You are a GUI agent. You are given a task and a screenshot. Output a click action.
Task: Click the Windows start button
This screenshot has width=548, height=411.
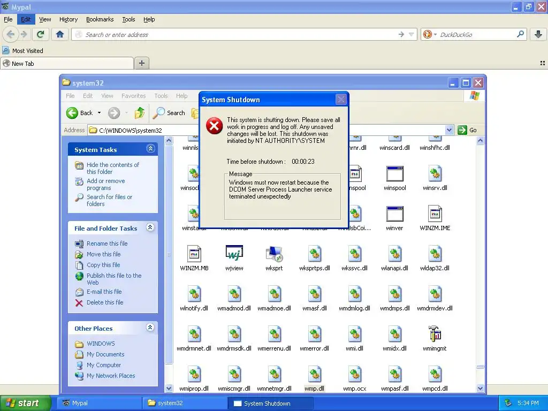25,403
